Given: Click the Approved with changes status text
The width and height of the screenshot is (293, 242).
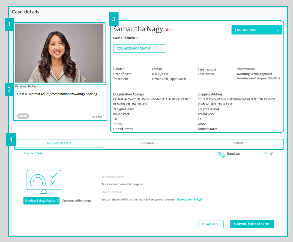Looking at the screenshot, I should pyautogui.click(x=77, y=200).
